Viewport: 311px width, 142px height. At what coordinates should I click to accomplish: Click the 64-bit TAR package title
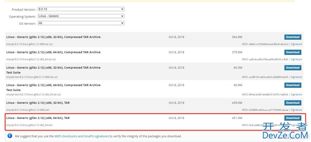tap(38, 118)
